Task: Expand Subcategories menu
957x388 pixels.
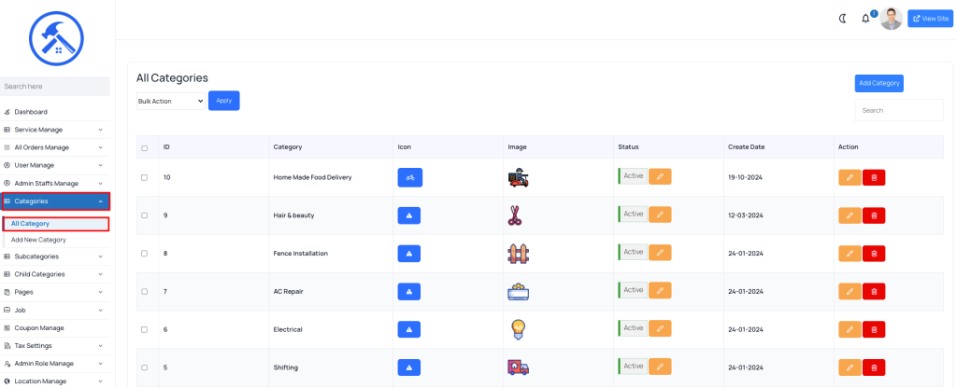Action: (55, 256)
